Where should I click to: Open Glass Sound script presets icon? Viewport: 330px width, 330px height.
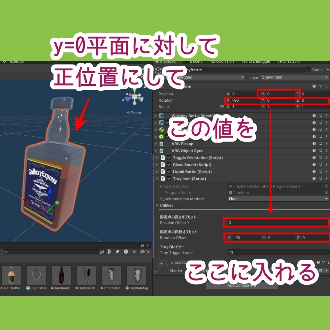(x=320, y=164)
